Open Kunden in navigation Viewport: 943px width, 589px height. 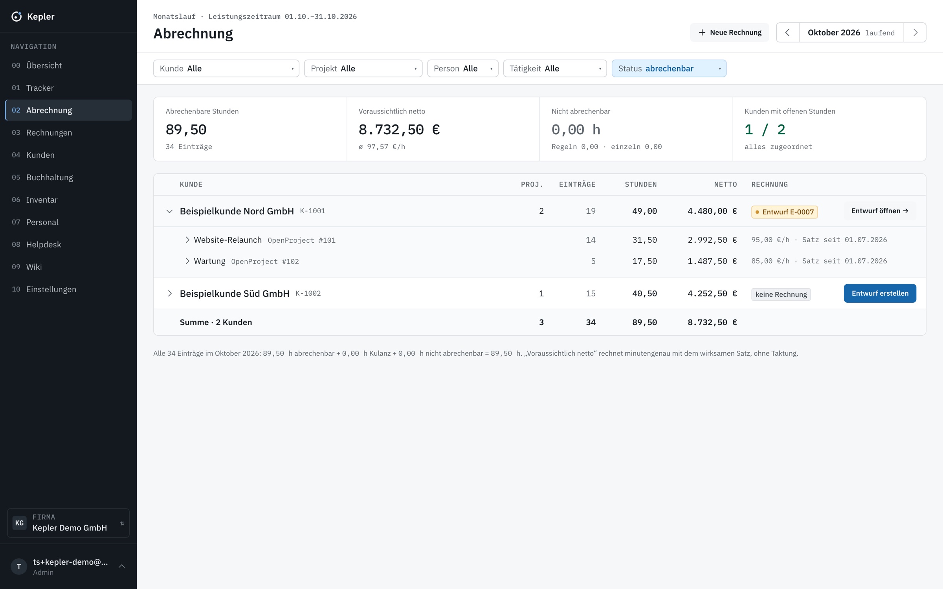pos(68,155)
